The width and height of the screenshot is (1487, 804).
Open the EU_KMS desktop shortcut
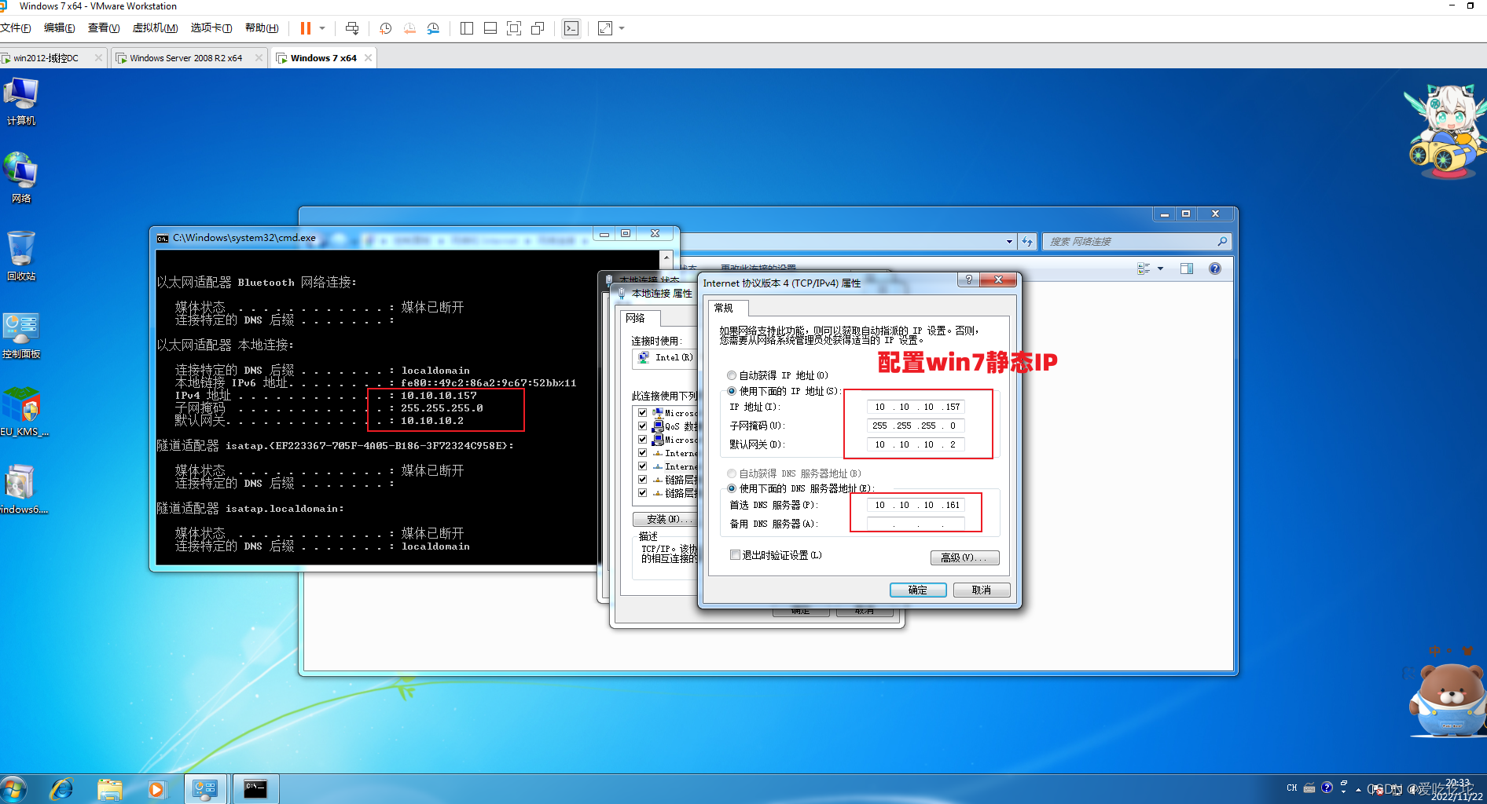[24, 411]
